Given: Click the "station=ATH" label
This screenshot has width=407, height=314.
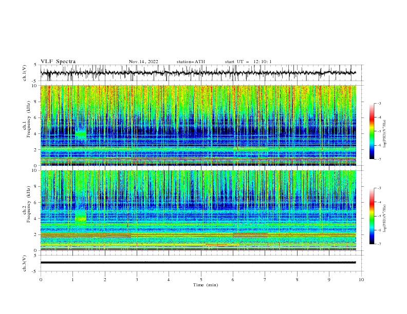Looking at the screenshot, I should (191, 62).
